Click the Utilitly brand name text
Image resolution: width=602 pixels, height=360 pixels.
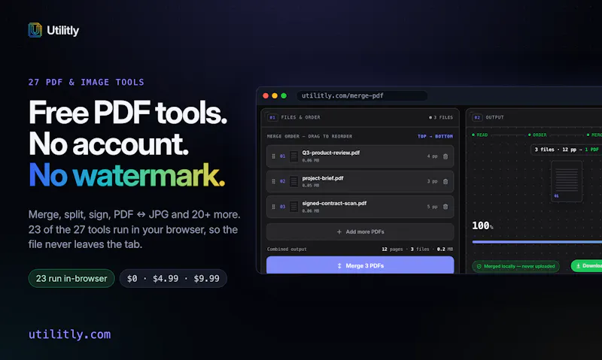62,30
